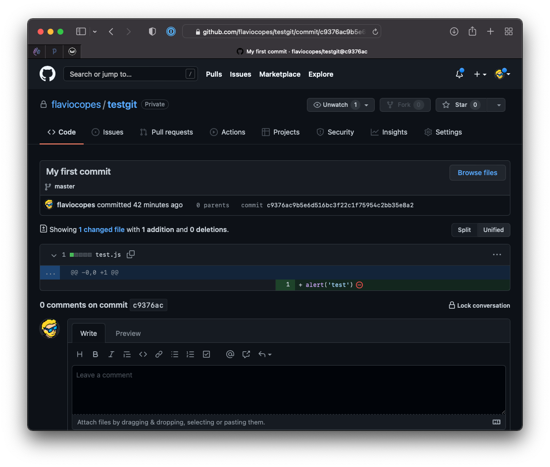Open the saved replies dropdown
This screenshot has height=467, width=550.
tap(265, 354)
